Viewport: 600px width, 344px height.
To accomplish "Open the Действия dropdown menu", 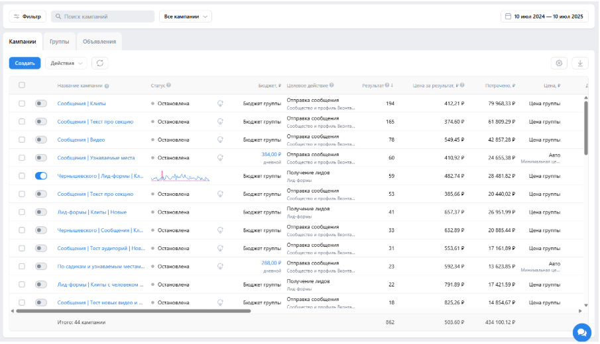I will pos(66,63).
